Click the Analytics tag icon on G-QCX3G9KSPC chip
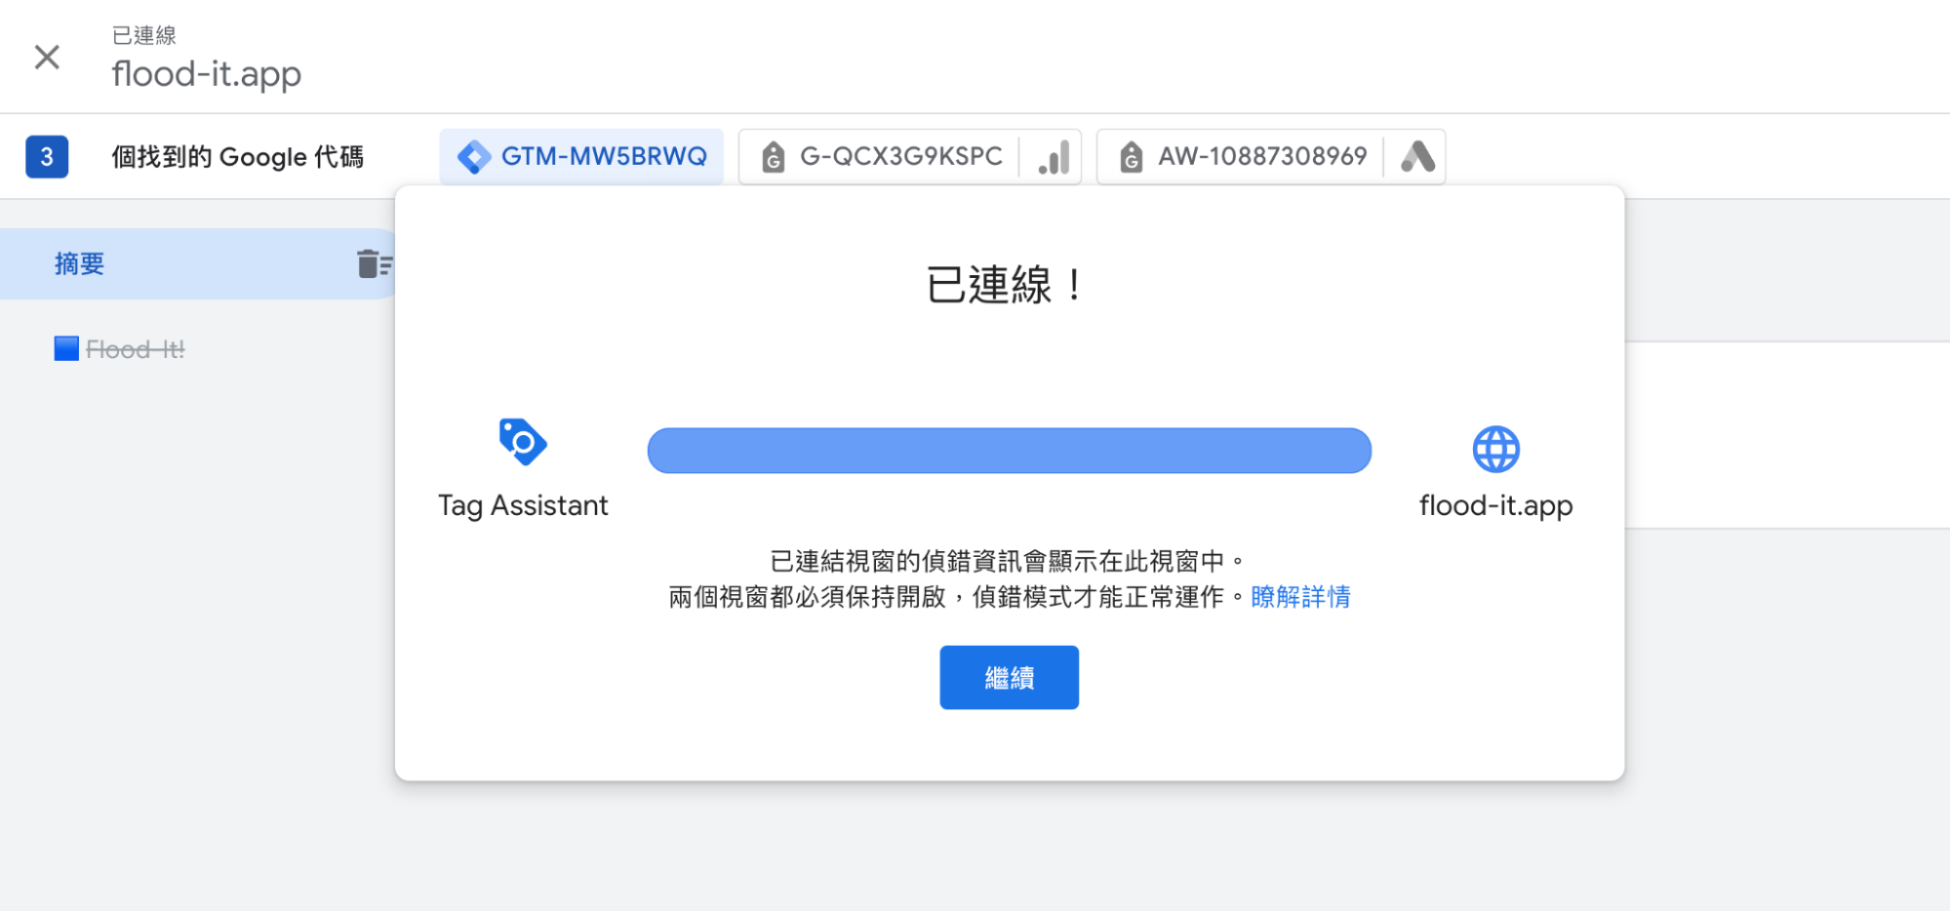 (x=774, y=156)
